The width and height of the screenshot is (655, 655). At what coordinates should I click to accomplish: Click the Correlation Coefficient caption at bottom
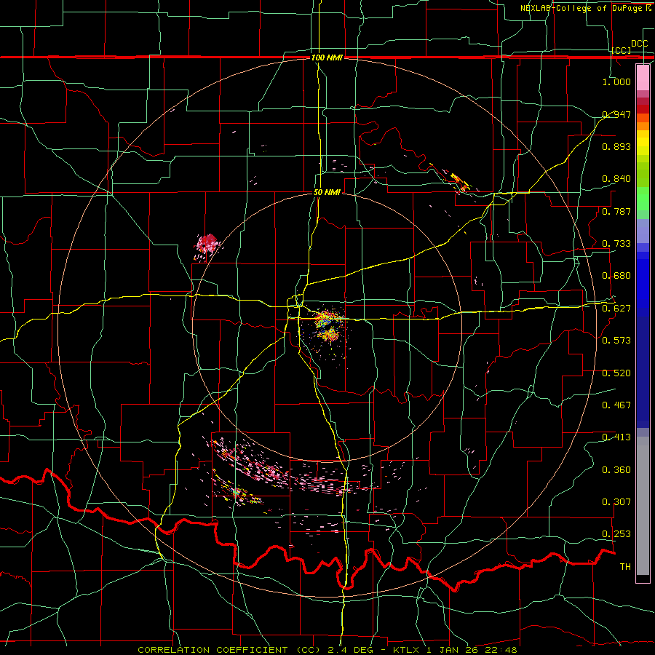click(x=327, y=650)
